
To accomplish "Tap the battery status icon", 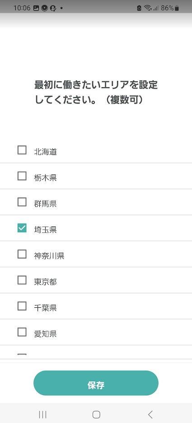I will point(177,8).
